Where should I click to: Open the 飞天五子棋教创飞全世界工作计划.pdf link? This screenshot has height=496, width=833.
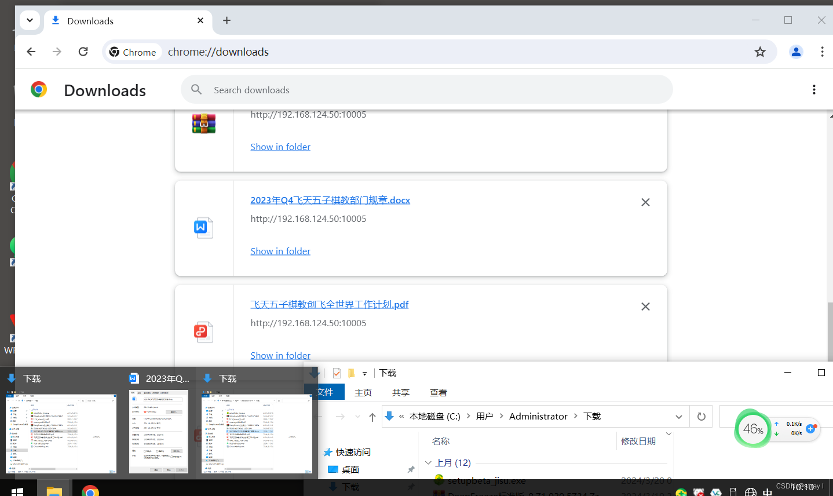pos(330,305)
